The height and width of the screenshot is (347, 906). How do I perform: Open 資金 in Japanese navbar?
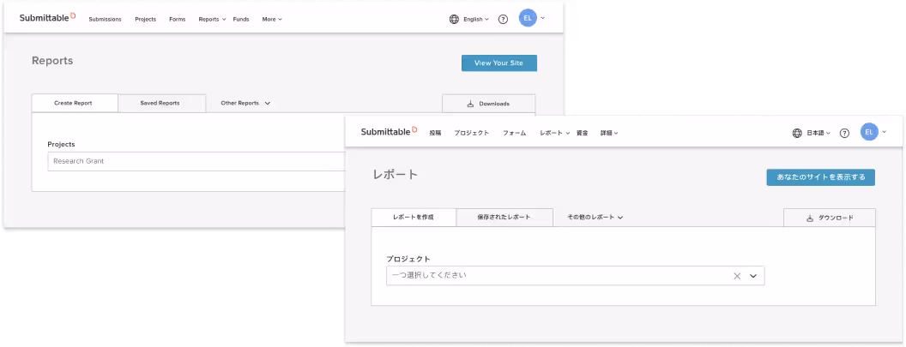[582, 133]
